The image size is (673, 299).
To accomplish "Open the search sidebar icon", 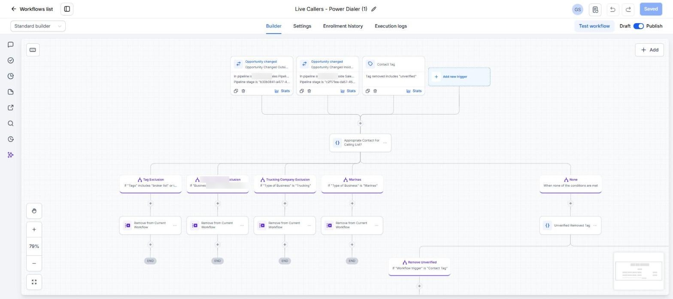I will coord(11,124).
